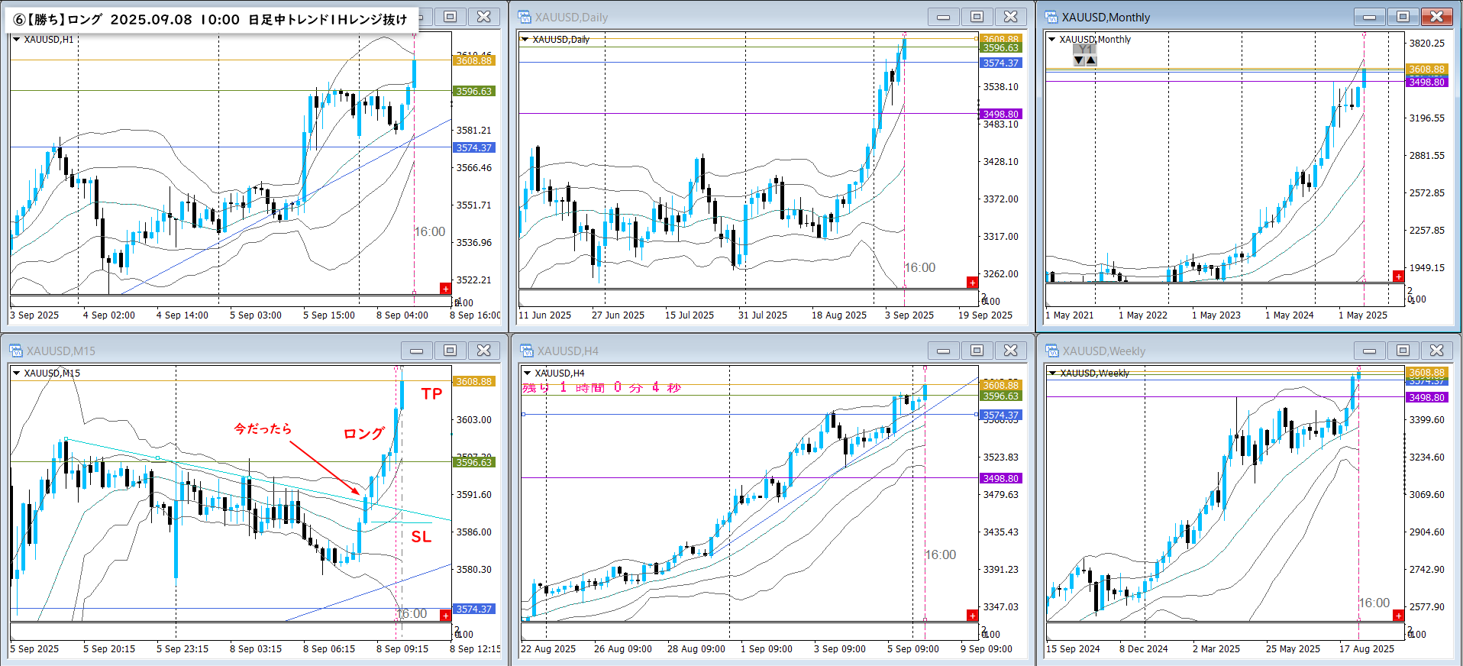Viewport: 1463px width, 666px height.
Task: Click the XAUUSD,Weekly chart window icon
Action: 1052,351
